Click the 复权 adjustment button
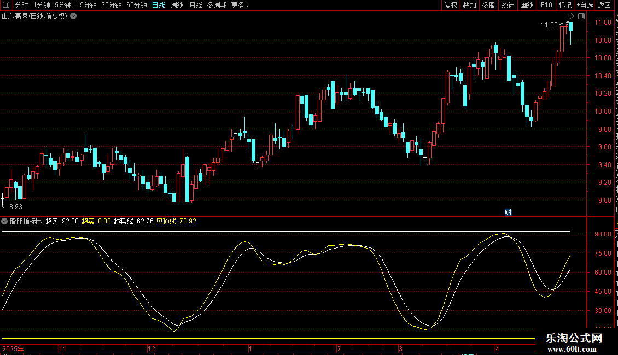 [451, 5]
